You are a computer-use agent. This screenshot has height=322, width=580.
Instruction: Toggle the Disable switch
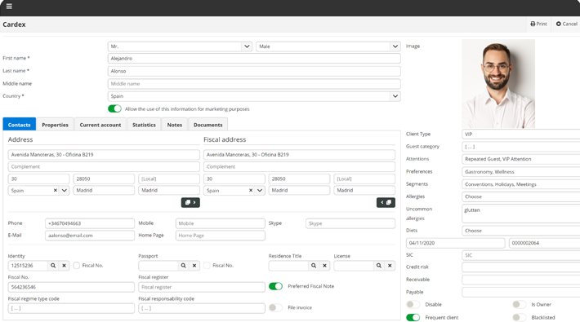pyautogui.click(x=413, y=304)
